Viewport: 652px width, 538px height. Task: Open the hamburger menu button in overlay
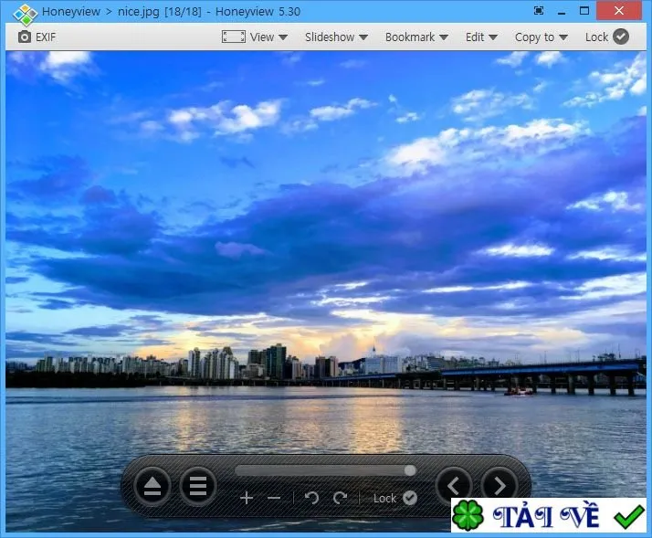click(x=198, y=486)
